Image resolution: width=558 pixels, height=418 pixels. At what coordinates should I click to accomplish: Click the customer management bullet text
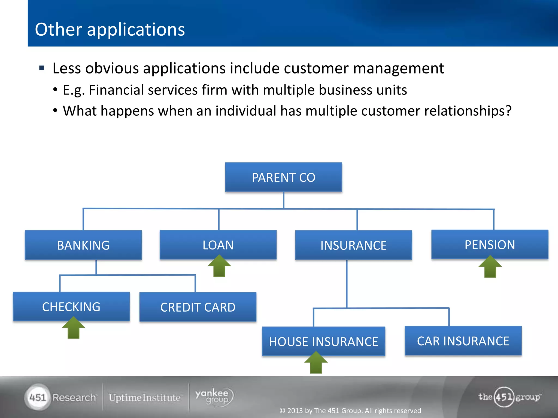tap(248, 68)
